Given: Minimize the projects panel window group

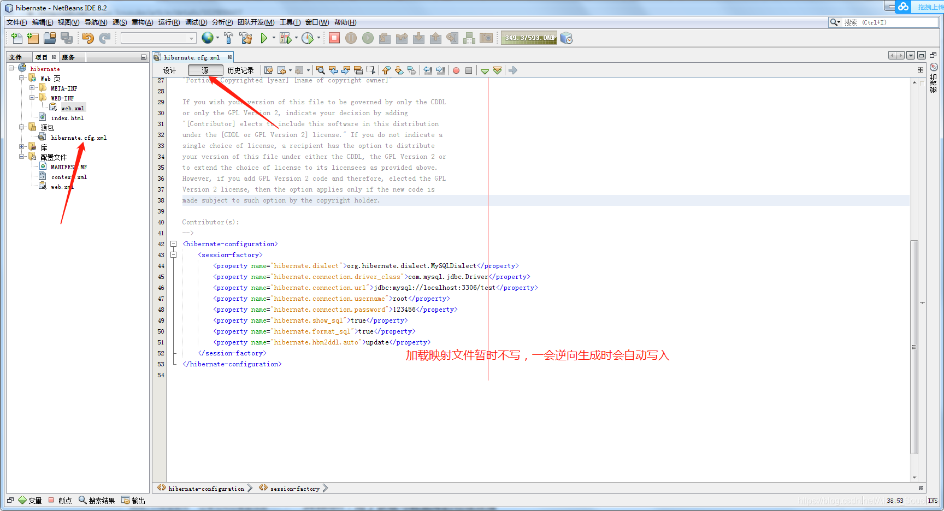Looking at the screenshot, I should click(x=144, y=57).
